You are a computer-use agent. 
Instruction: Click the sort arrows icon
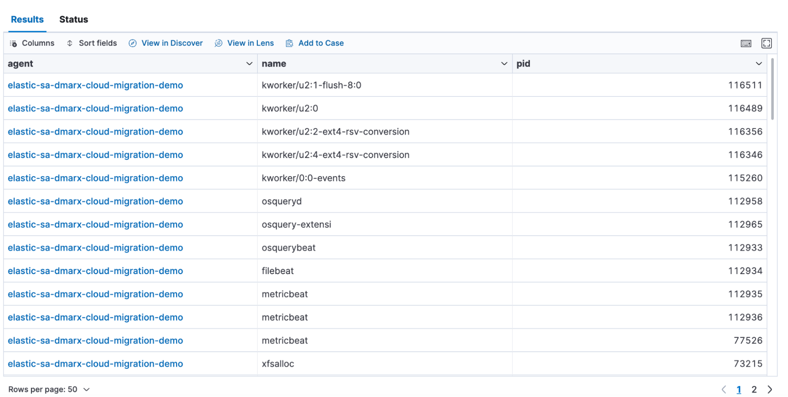(x=70, y=43)
